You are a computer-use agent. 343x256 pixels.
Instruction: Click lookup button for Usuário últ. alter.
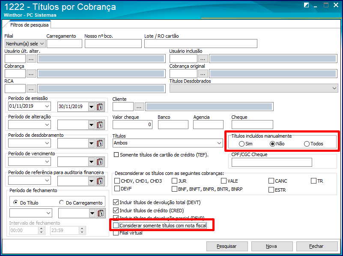click(x=31, y=59)
